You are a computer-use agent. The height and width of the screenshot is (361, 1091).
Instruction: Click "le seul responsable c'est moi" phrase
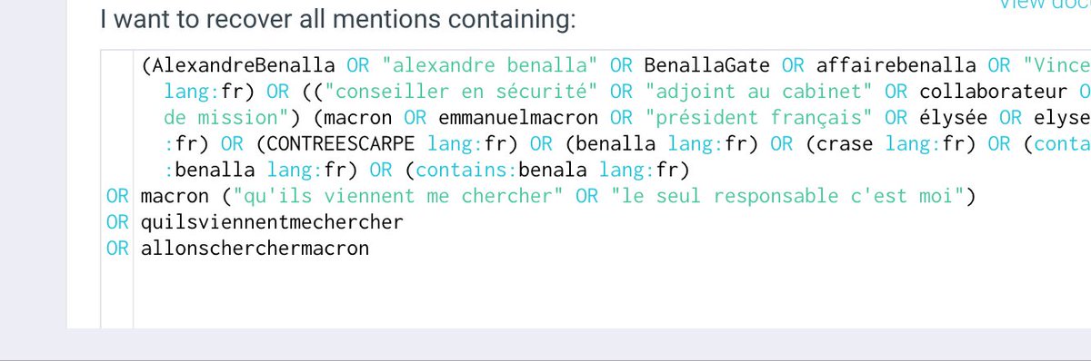point(776,195)
